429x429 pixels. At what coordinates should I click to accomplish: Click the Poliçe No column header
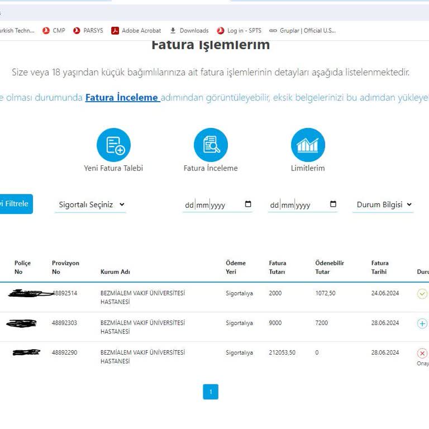click(22, 268)
